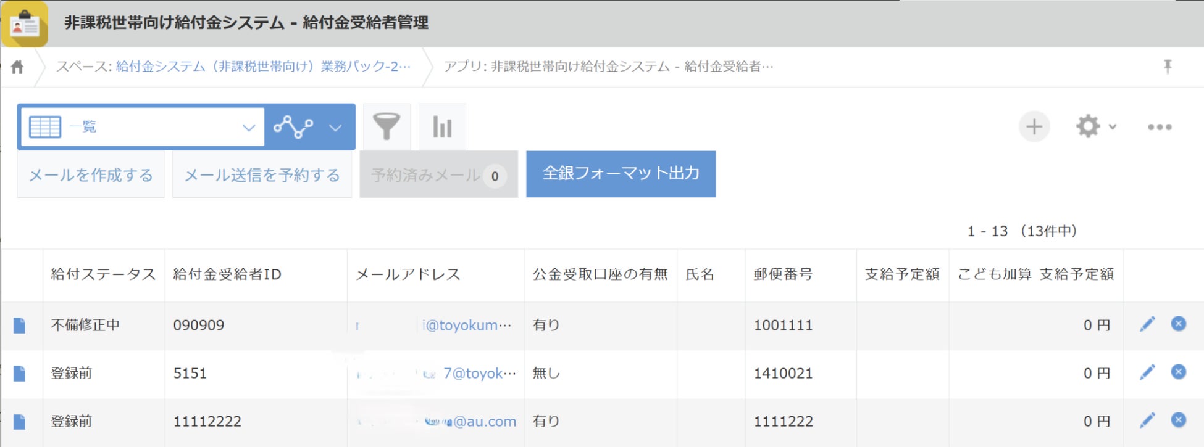Edit the record with ID 11112222
This screenshot has width=1204, height=447.
tap(1147, 420)
